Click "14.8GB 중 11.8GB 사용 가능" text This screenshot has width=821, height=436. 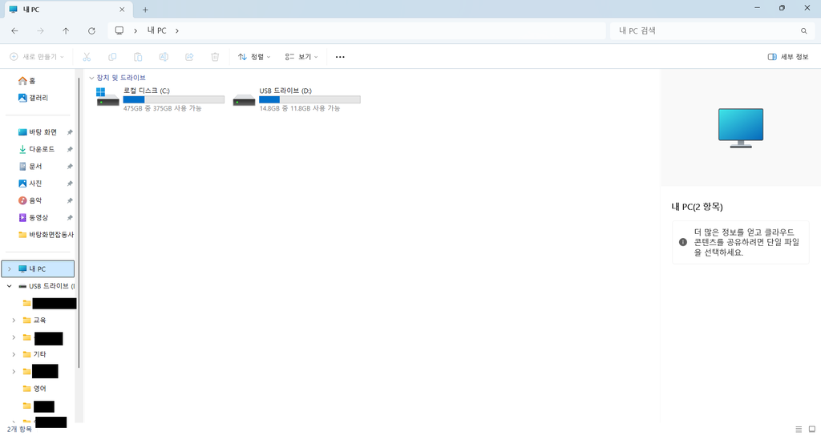click(300, 108)
